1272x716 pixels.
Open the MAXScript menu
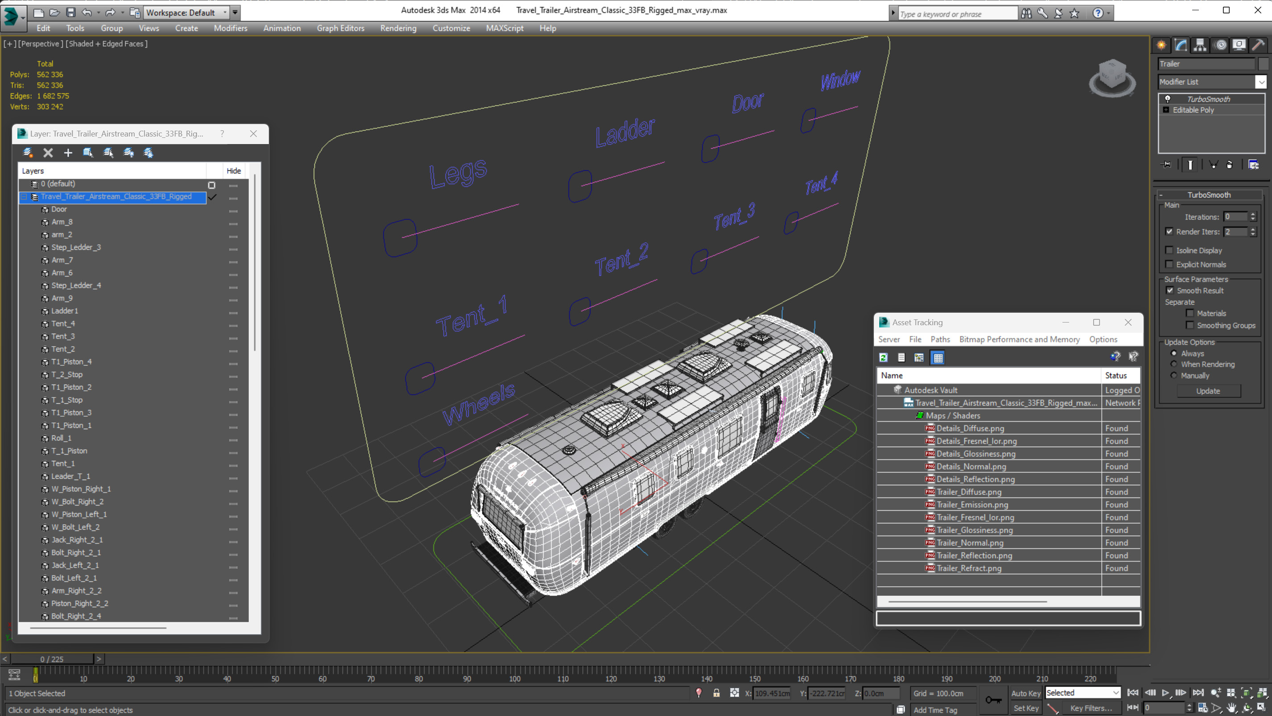[504, 28]
